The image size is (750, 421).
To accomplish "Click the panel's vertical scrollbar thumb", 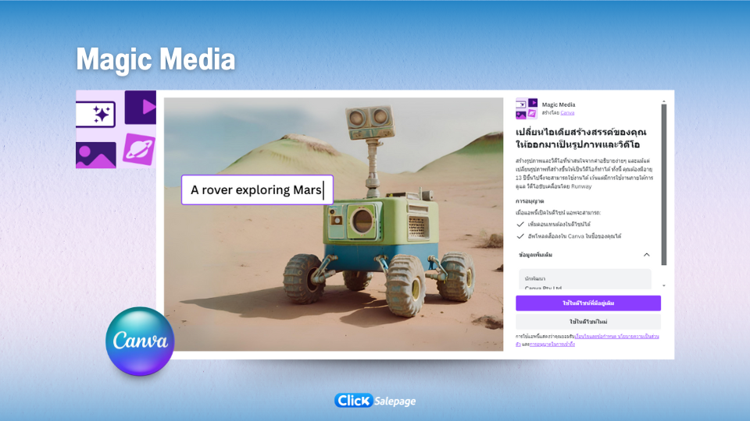I will pyautogui.click(x=664, y=184).
